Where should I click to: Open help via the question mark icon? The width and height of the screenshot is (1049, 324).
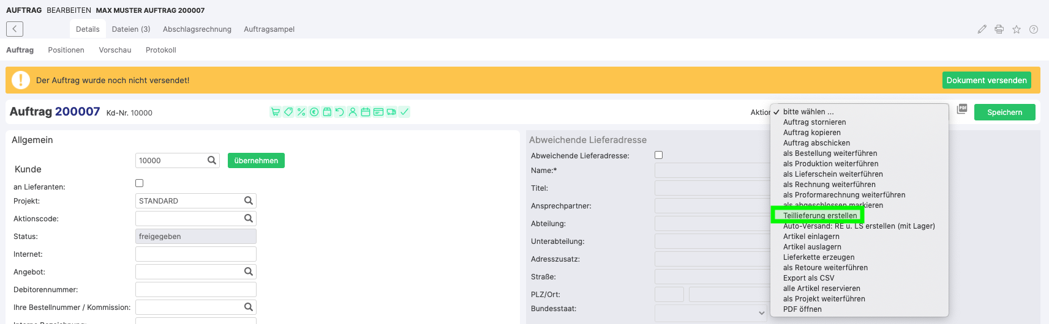click(1034, 29)
